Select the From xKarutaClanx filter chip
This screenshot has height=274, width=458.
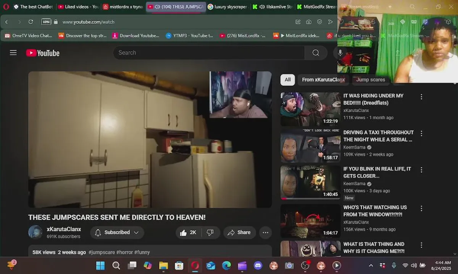[x=323, y=80]
